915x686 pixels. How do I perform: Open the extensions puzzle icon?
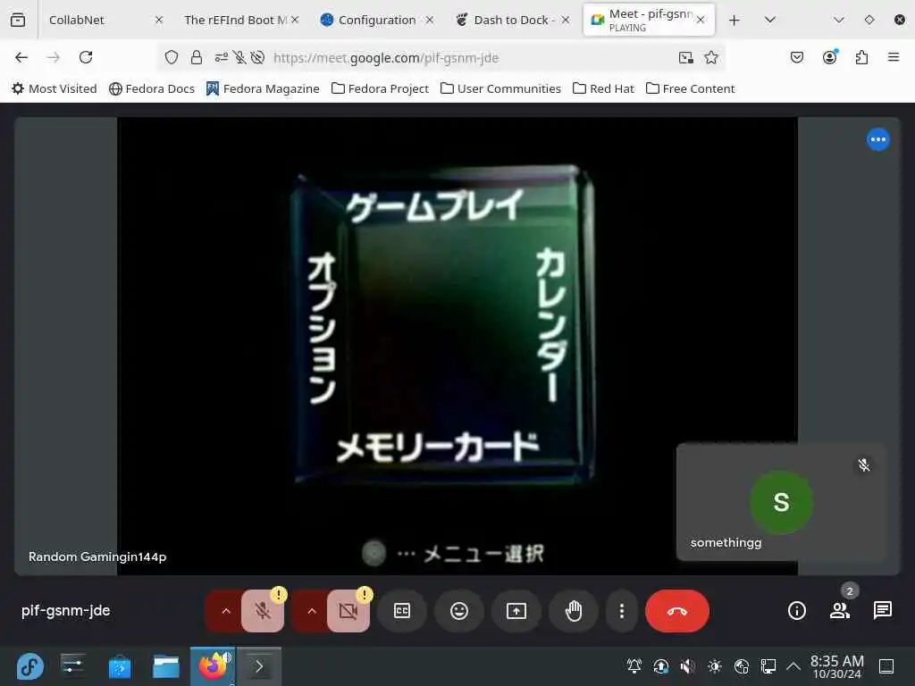pos(861,57)
